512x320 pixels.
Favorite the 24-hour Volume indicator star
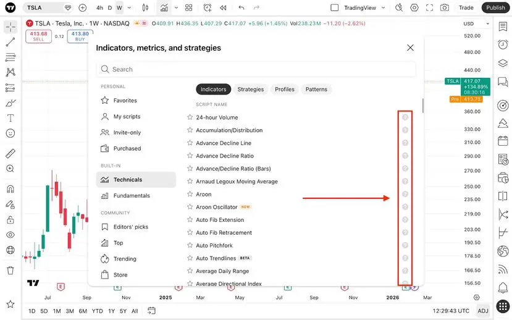pyautogui.click(x=190, y=117)
